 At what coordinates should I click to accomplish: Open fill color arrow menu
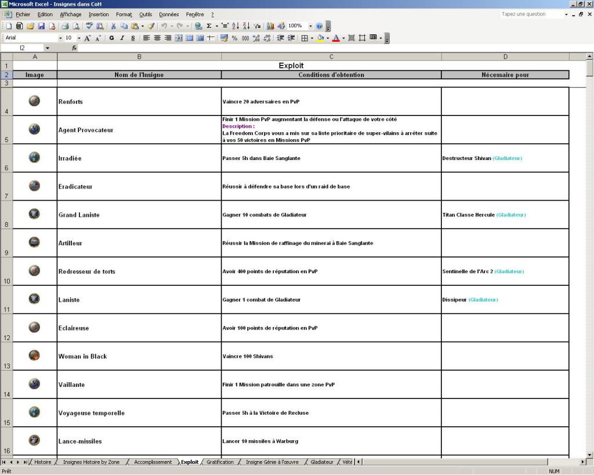pos(328,38)
